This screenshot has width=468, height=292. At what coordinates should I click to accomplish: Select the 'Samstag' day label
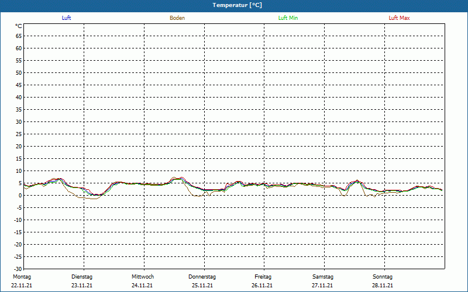pos(323,277)
